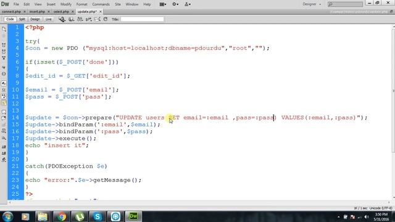Toggle Word Wrap in coding toolbar
395x222 pixels.
click(4, 96)
